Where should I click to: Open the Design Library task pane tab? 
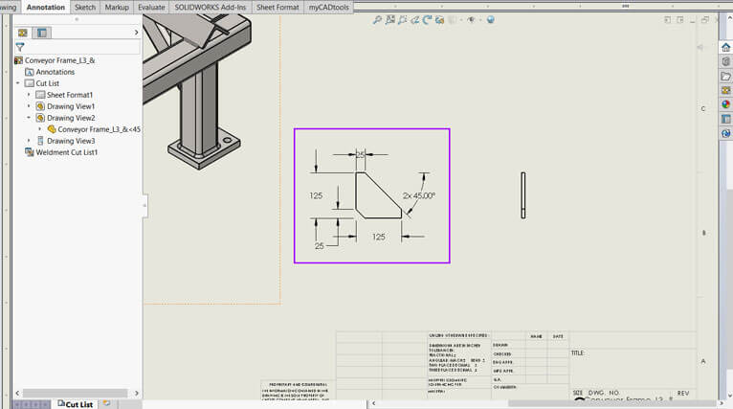coord(725,61)
